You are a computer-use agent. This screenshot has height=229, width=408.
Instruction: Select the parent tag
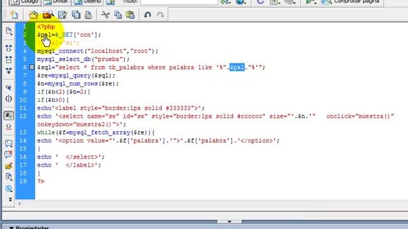tap(8, 88)
